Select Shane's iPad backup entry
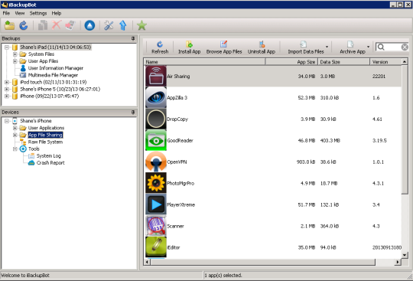The image size is (413, 281). coord(55,47)
